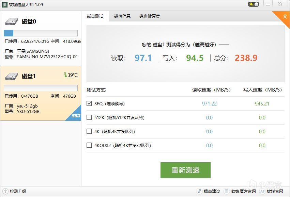The image size is (290, 197).
Task: Click the read score 97.1
Action: (x=143, y=58)
